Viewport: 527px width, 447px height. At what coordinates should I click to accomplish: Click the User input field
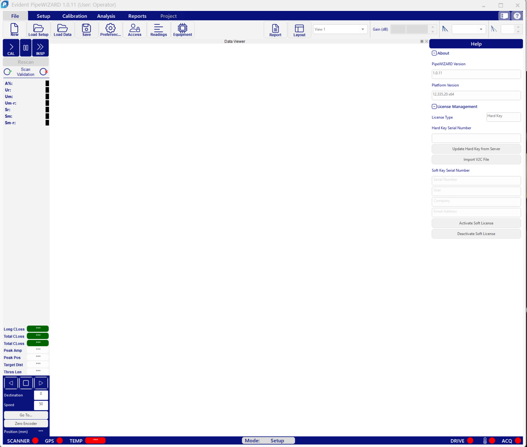point(476,191)
